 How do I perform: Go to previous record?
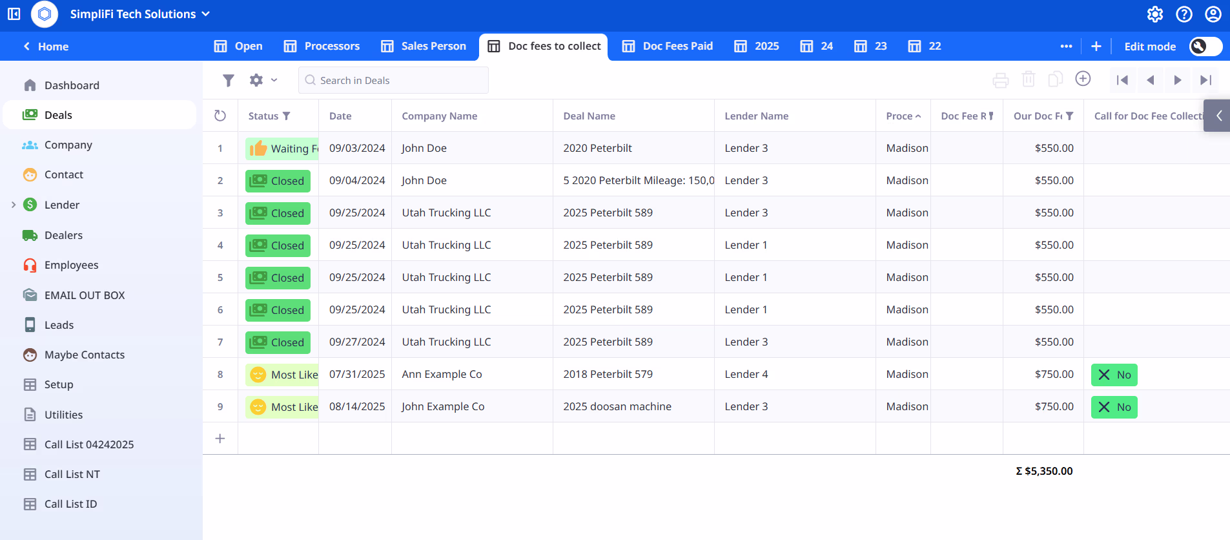[1150, 80]
